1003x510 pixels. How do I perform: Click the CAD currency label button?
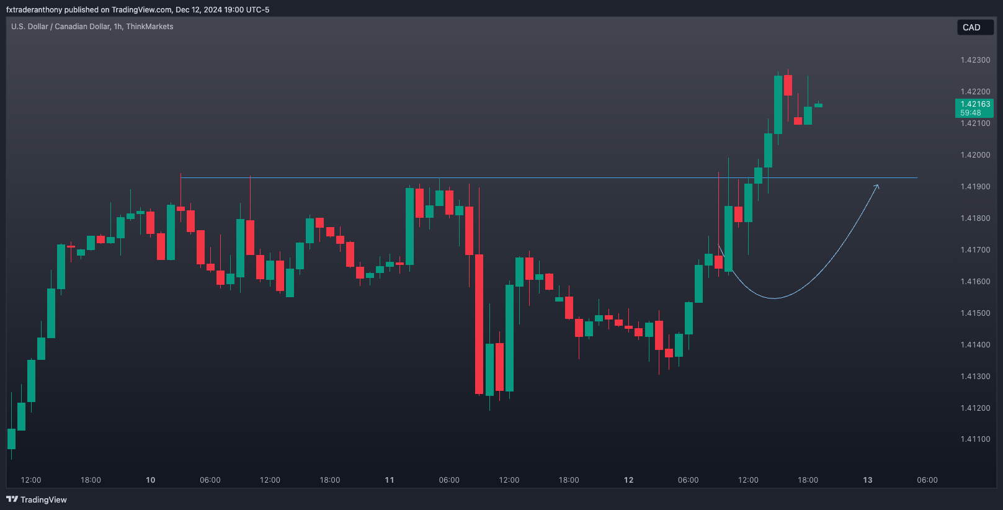click(975, 27)
